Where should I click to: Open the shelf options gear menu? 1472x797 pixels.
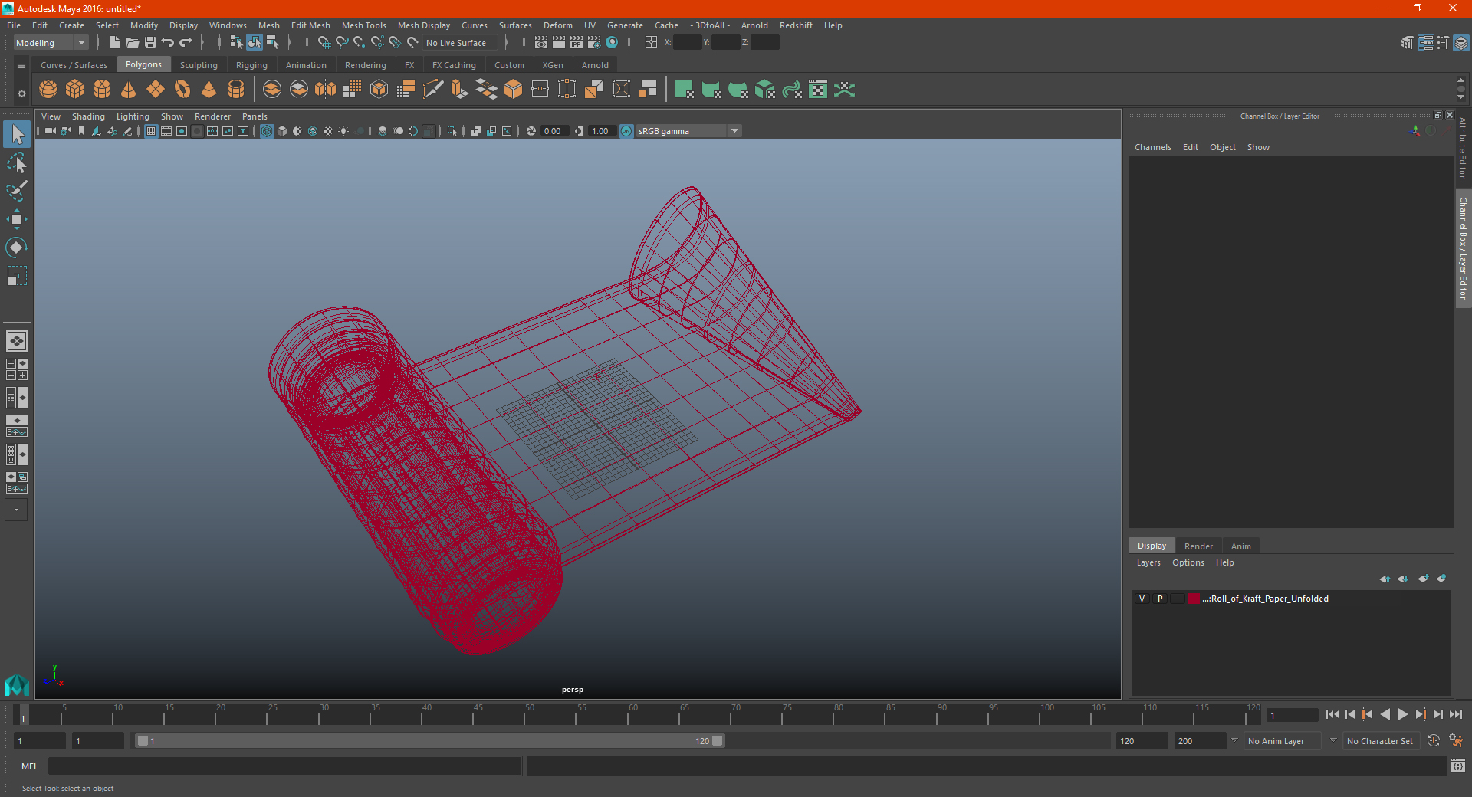pyautogui.click(x=21, y=93)
